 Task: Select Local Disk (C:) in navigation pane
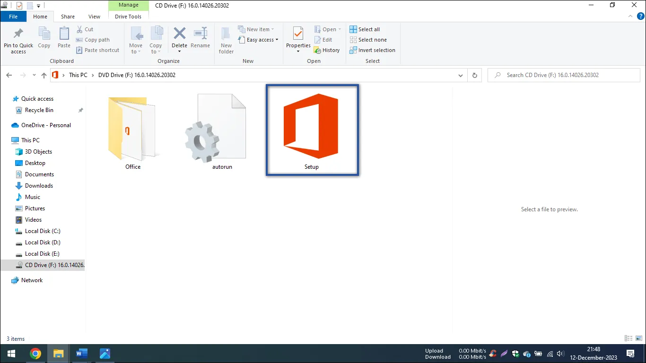tap(43, 231)
